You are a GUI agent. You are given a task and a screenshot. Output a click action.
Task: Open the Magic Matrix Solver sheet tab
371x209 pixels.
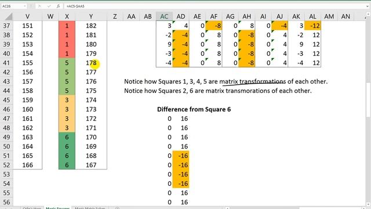(x=90, y=208)
